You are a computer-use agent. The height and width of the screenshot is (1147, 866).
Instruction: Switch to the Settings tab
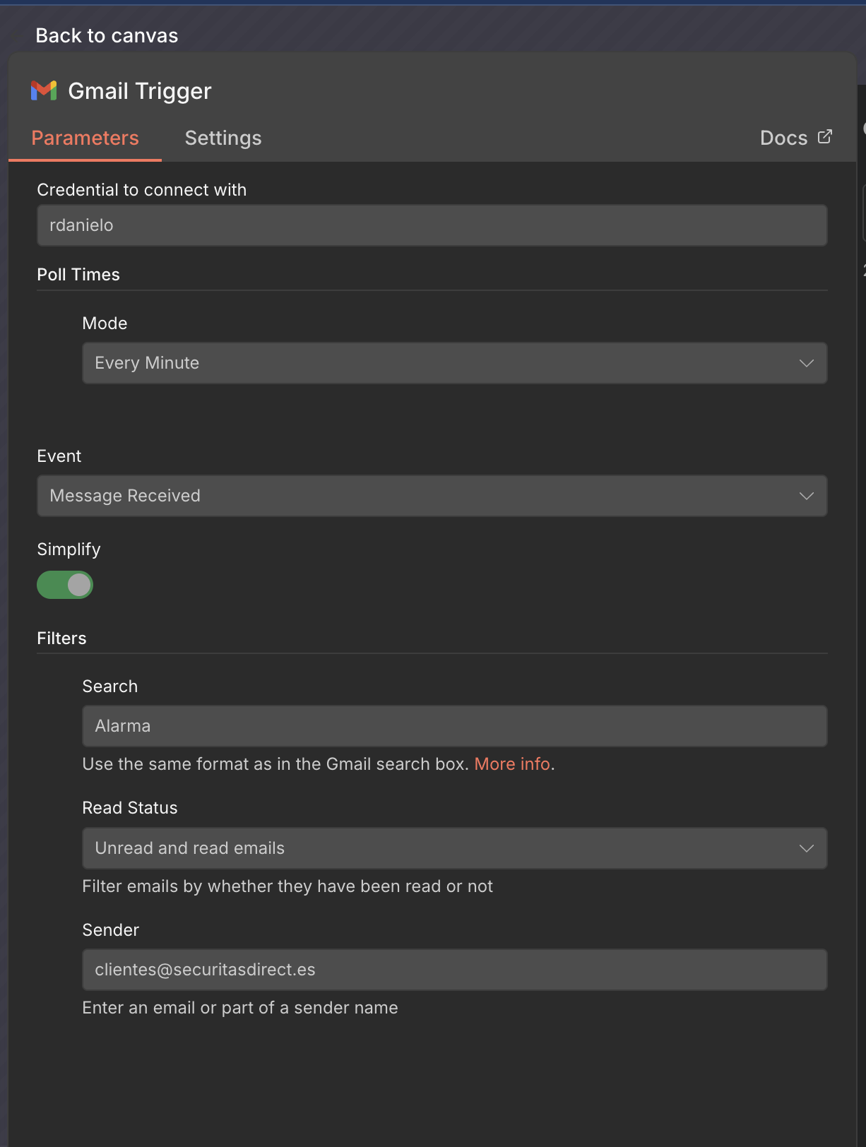point(223,138)
